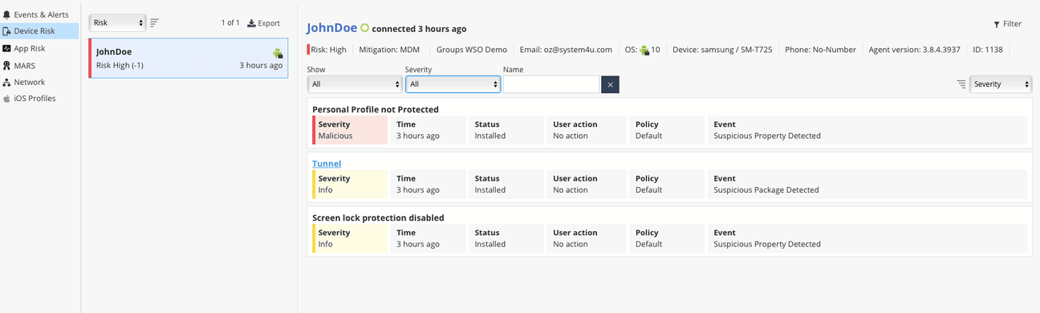Screen dimensions: 1040x313
Task: Click 'Personal Profile not Protected' title
Action: [x=376, y=109]
